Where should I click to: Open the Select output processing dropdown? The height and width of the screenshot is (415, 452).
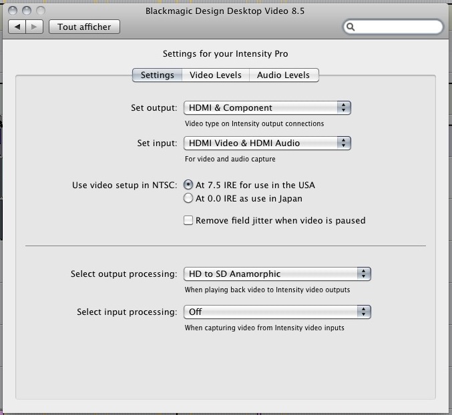pyautogui.click(x=277, y=274)
